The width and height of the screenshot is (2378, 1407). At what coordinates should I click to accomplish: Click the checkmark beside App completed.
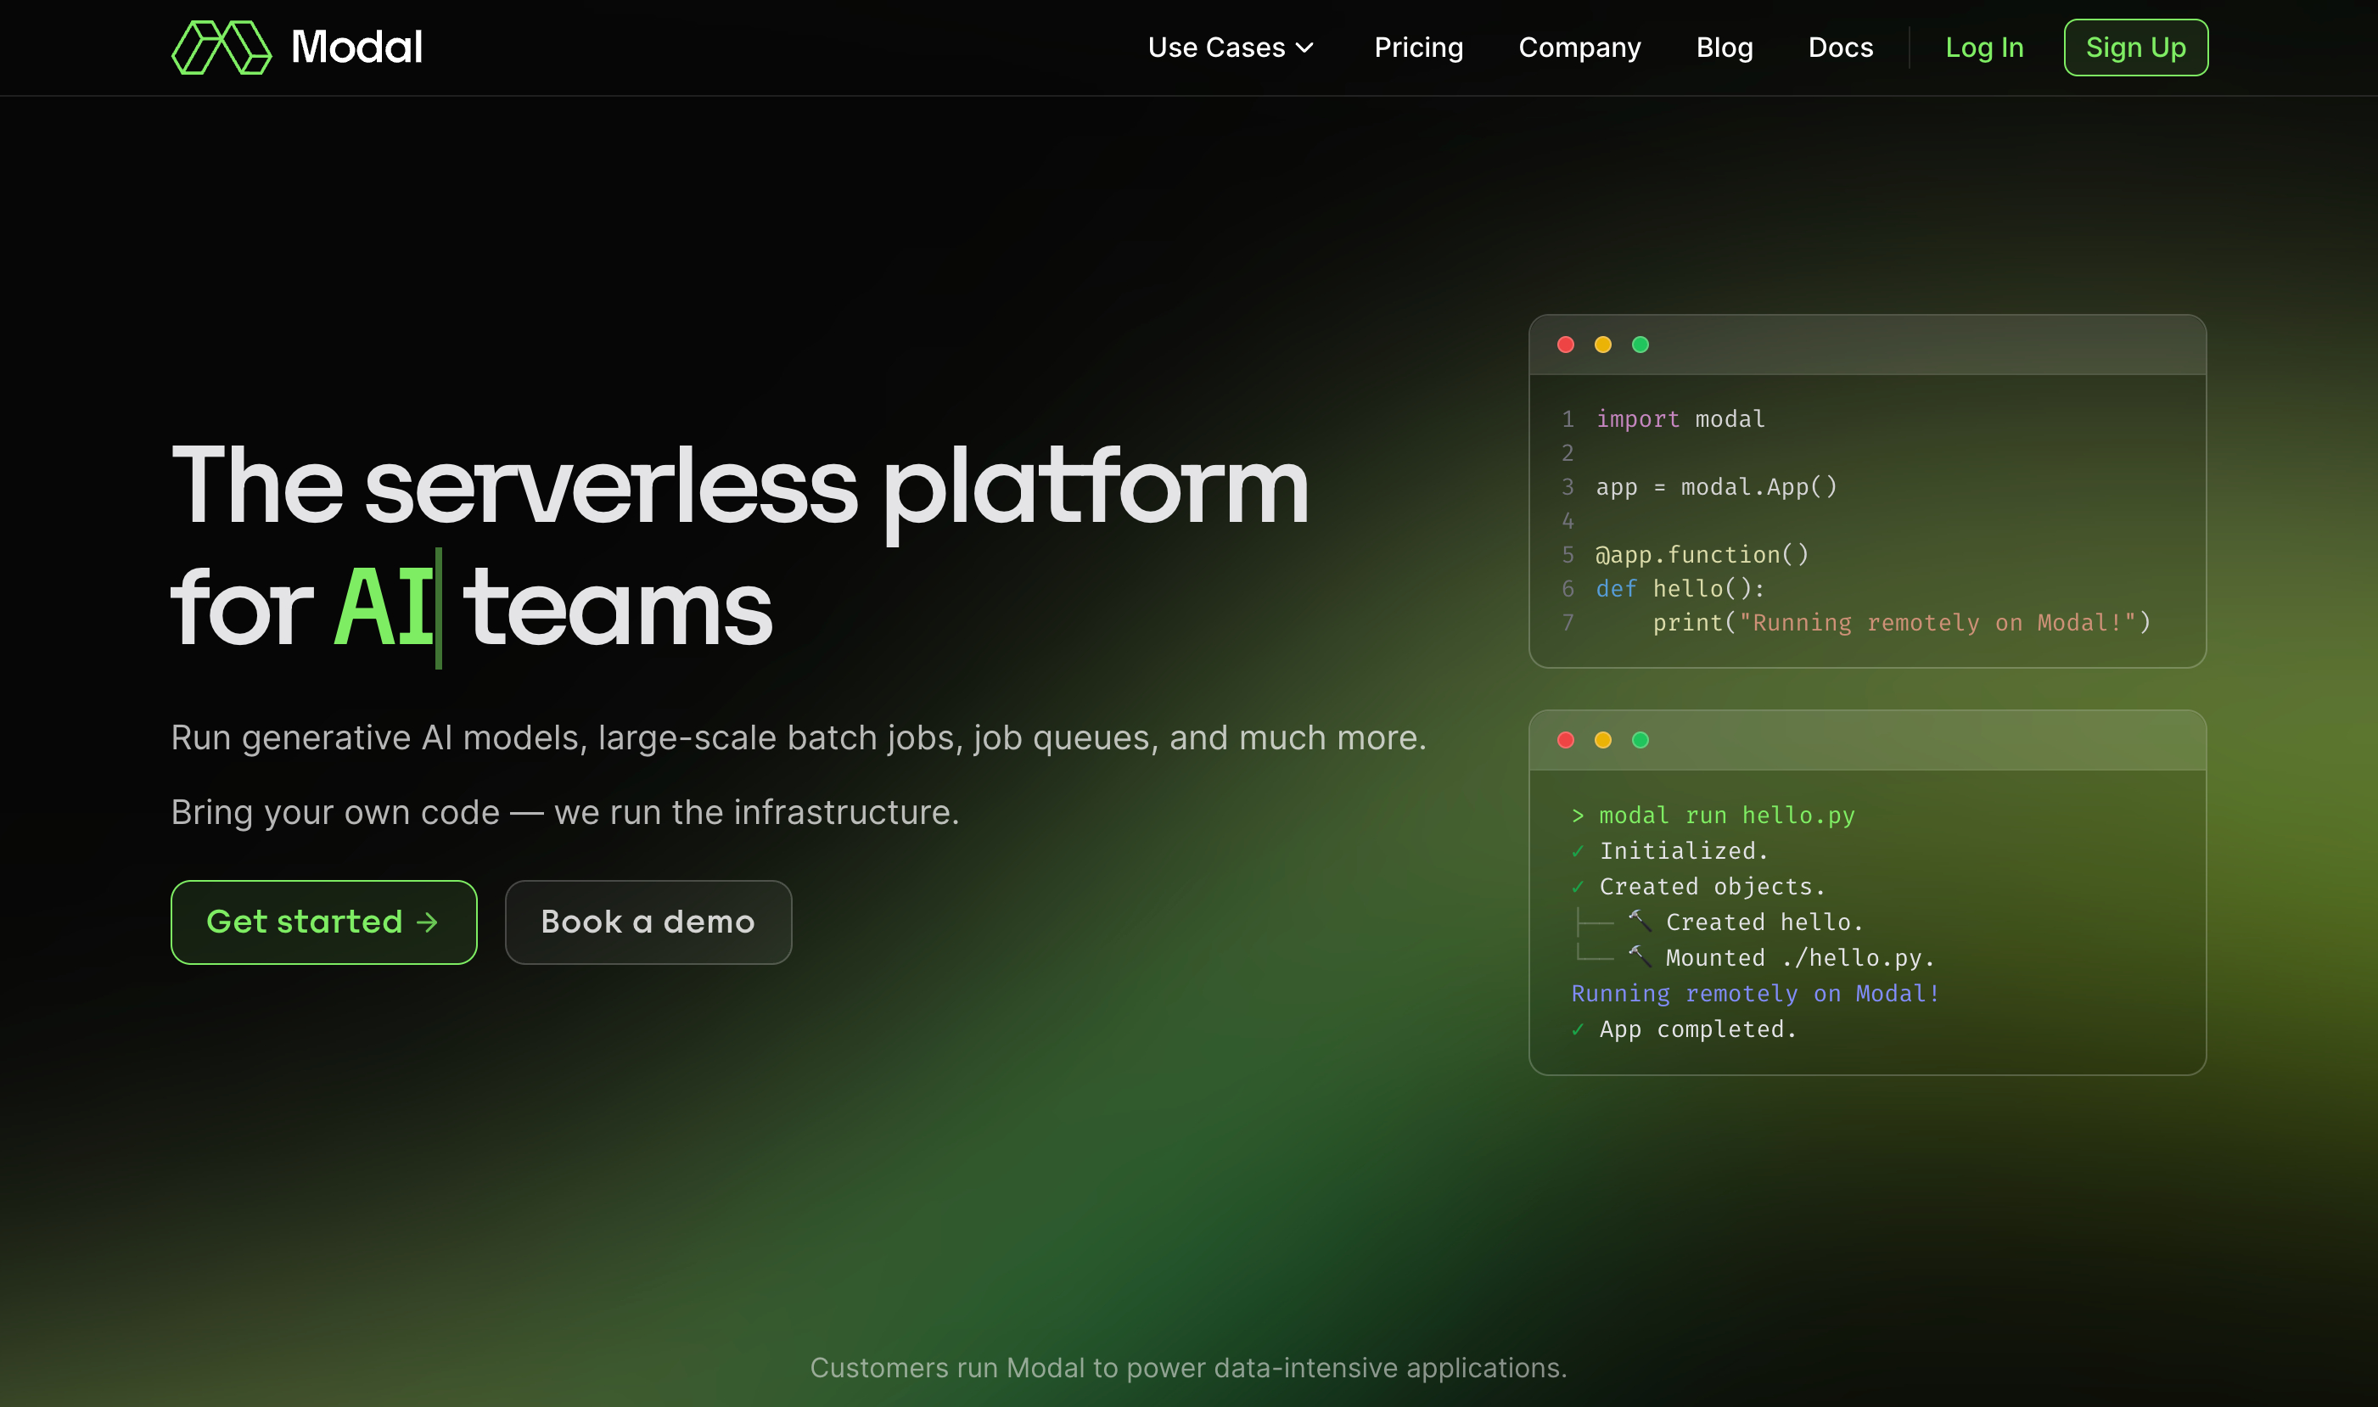(1577, 1029)
